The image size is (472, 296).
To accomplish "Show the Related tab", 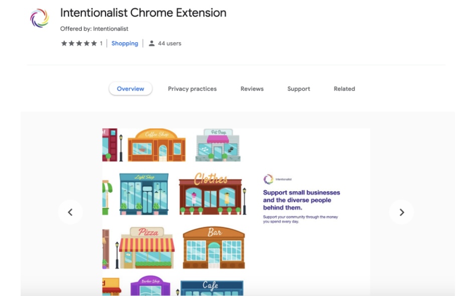I will (x=344, y=89).
